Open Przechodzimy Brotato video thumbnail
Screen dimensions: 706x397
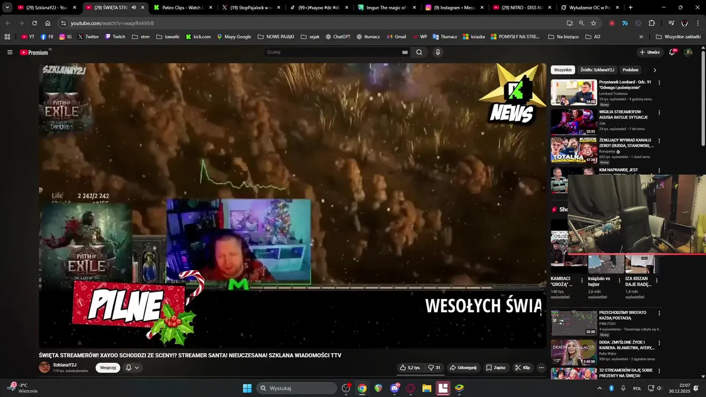(x=574, y=323)
